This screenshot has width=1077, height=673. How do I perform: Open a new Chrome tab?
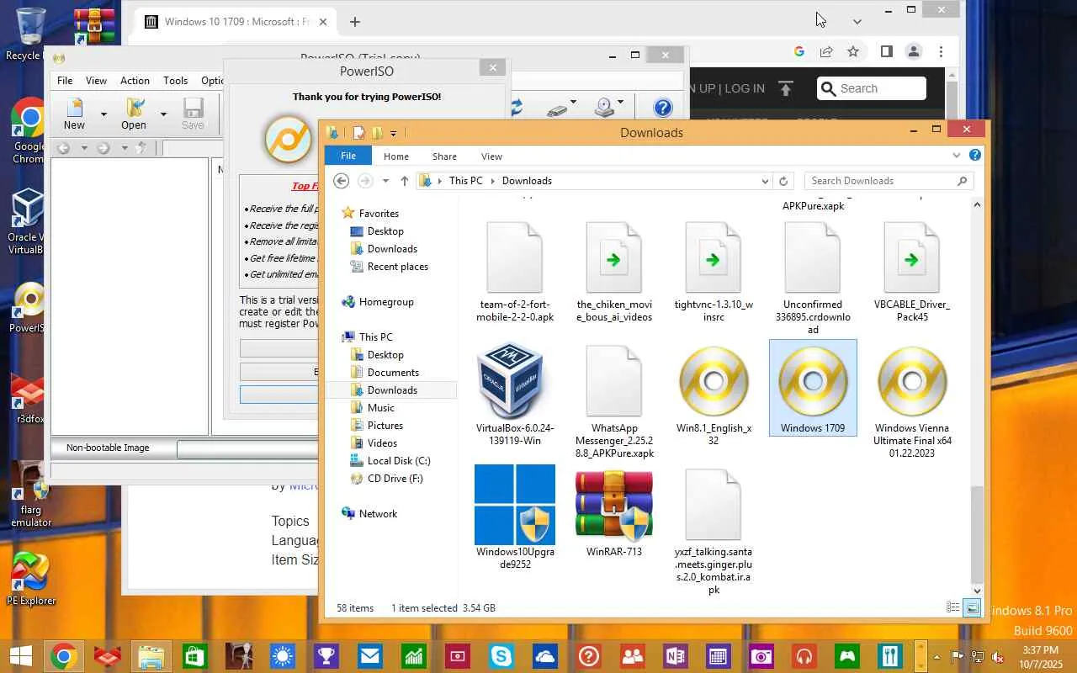click(x=355, y=22)
